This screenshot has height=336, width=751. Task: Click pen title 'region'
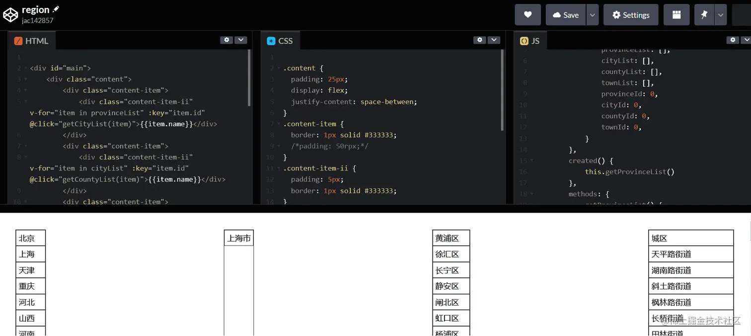[x=36, y=9]
